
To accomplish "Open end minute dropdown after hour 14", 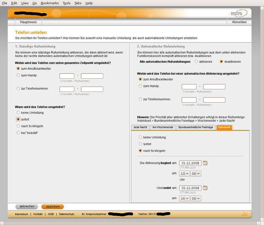I will click(x=196, y=198).
